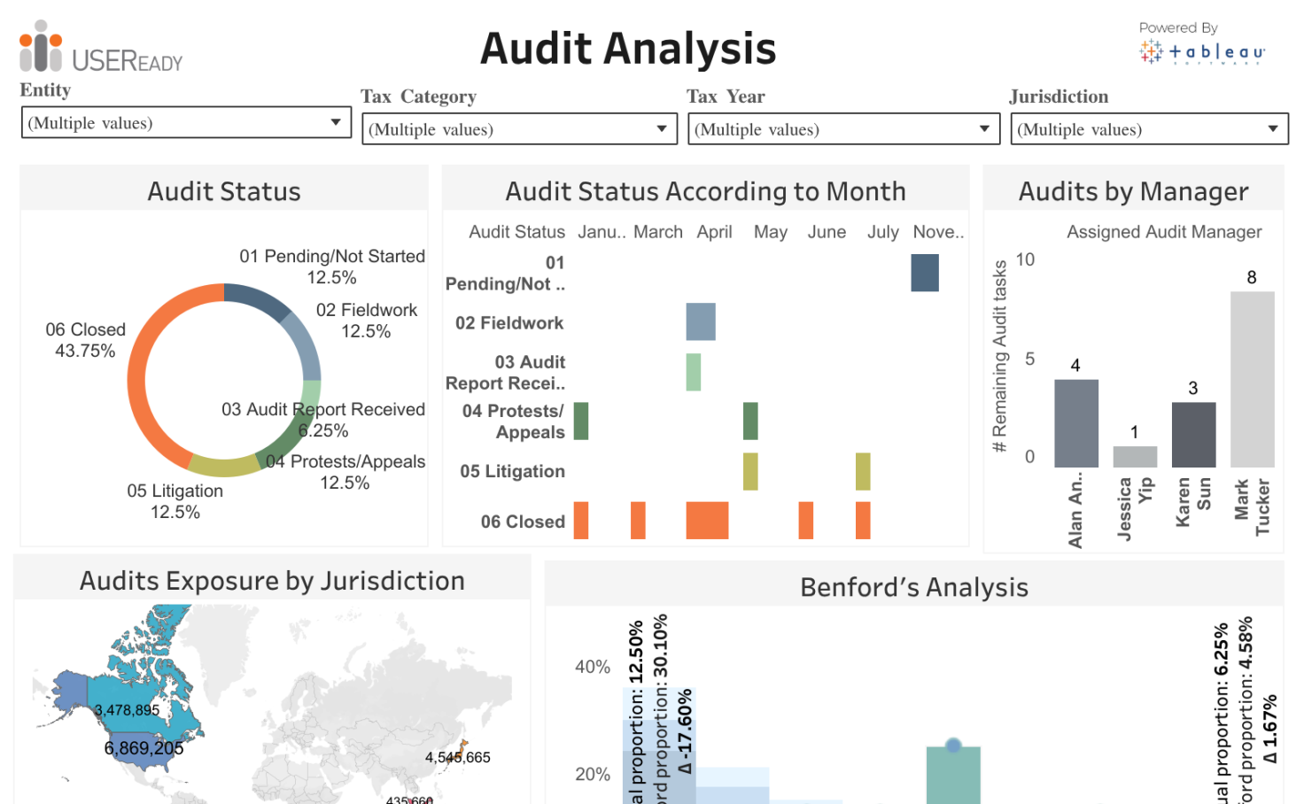
Task: Click the USEReady logo
Action: pyautogui.click(x=100, y=48)
